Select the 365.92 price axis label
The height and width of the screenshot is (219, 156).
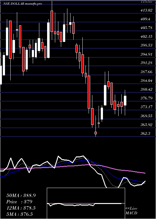[x=146, y=125]
